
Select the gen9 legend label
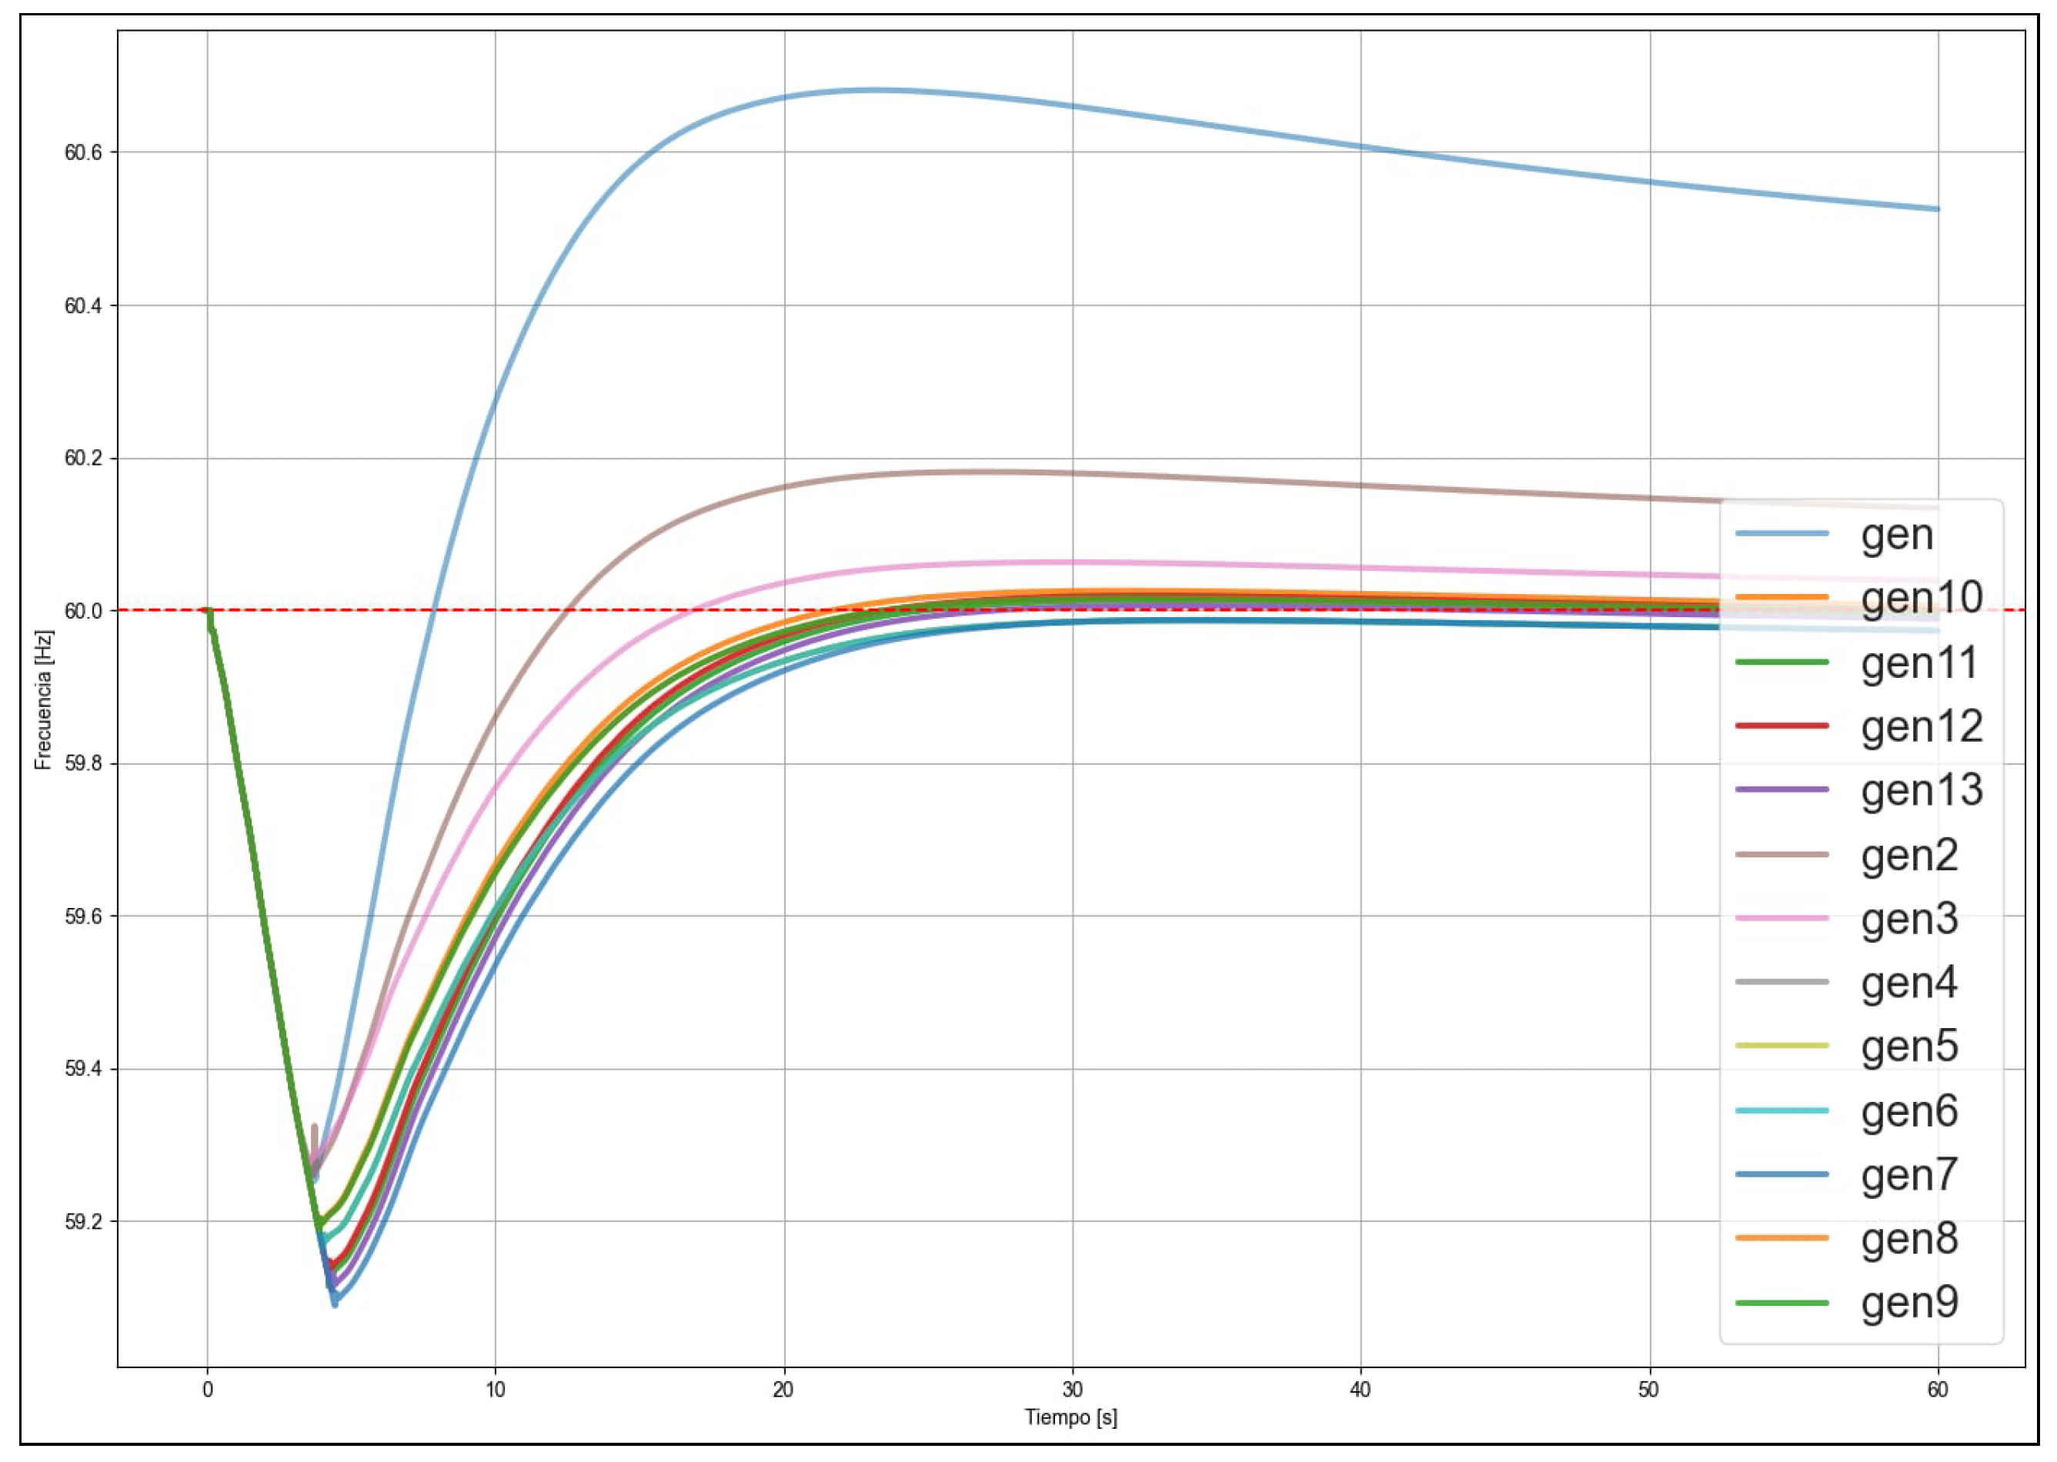[1909, 1303]
